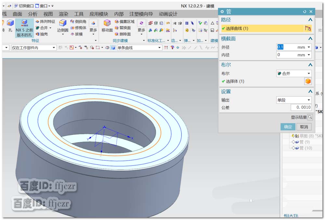The height and width of the screenshot is (220, 325).
Task: Click the select body cube icon
Action: click(308, 81)
